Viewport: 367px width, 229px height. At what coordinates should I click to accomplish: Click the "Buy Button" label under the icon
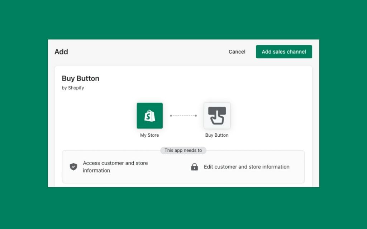click(x=217, y=135)
